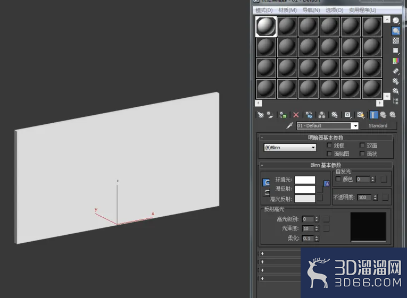Click Sample UV Tiling icon
Screen dimensions: 407x298
click(396, 50)
